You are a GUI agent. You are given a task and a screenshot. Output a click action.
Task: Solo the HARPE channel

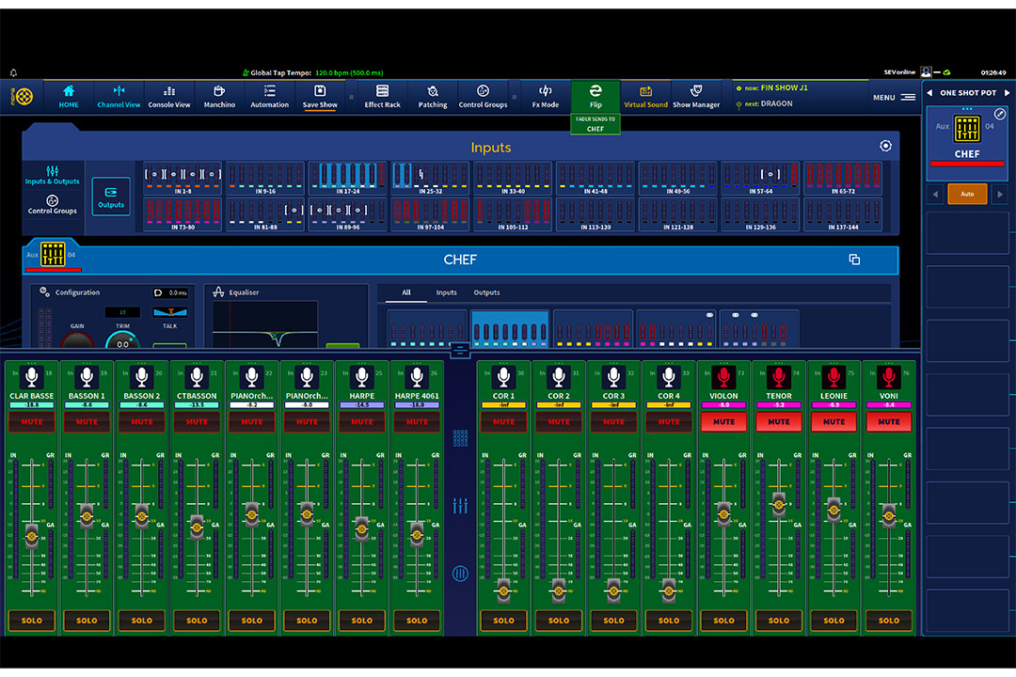[362, 621]
